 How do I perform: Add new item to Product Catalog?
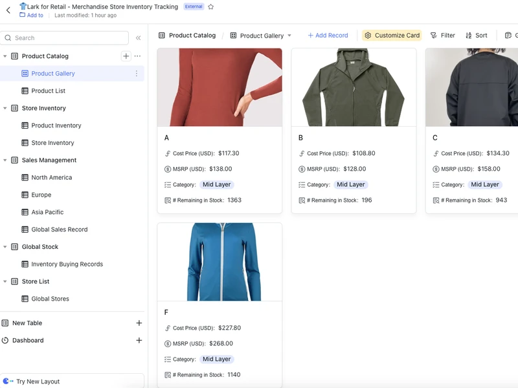pos(126,56)
